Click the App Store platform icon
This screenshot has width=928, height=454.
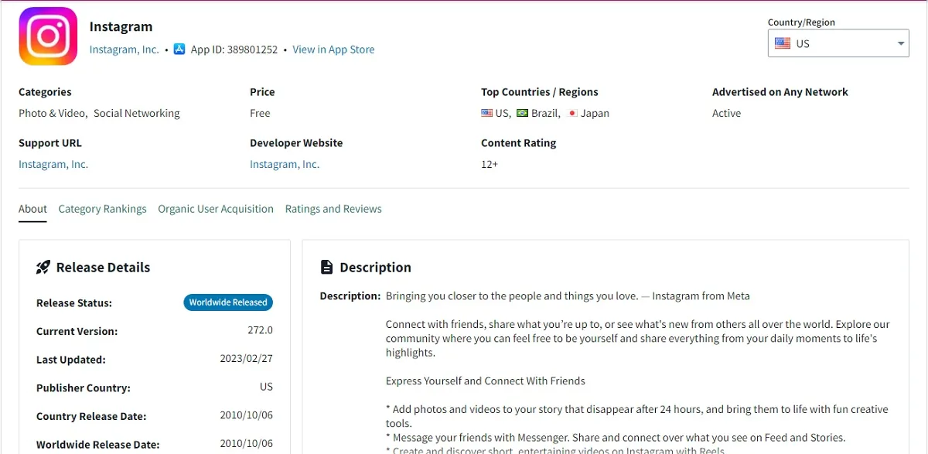[179, 49]
